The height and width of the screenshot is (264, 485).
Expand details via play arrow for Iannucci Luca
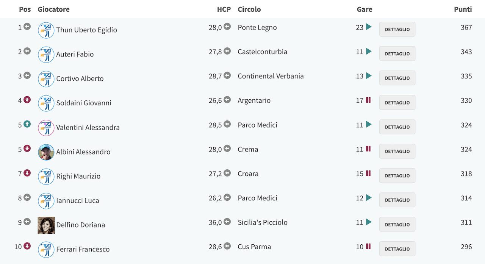[369, 198]
